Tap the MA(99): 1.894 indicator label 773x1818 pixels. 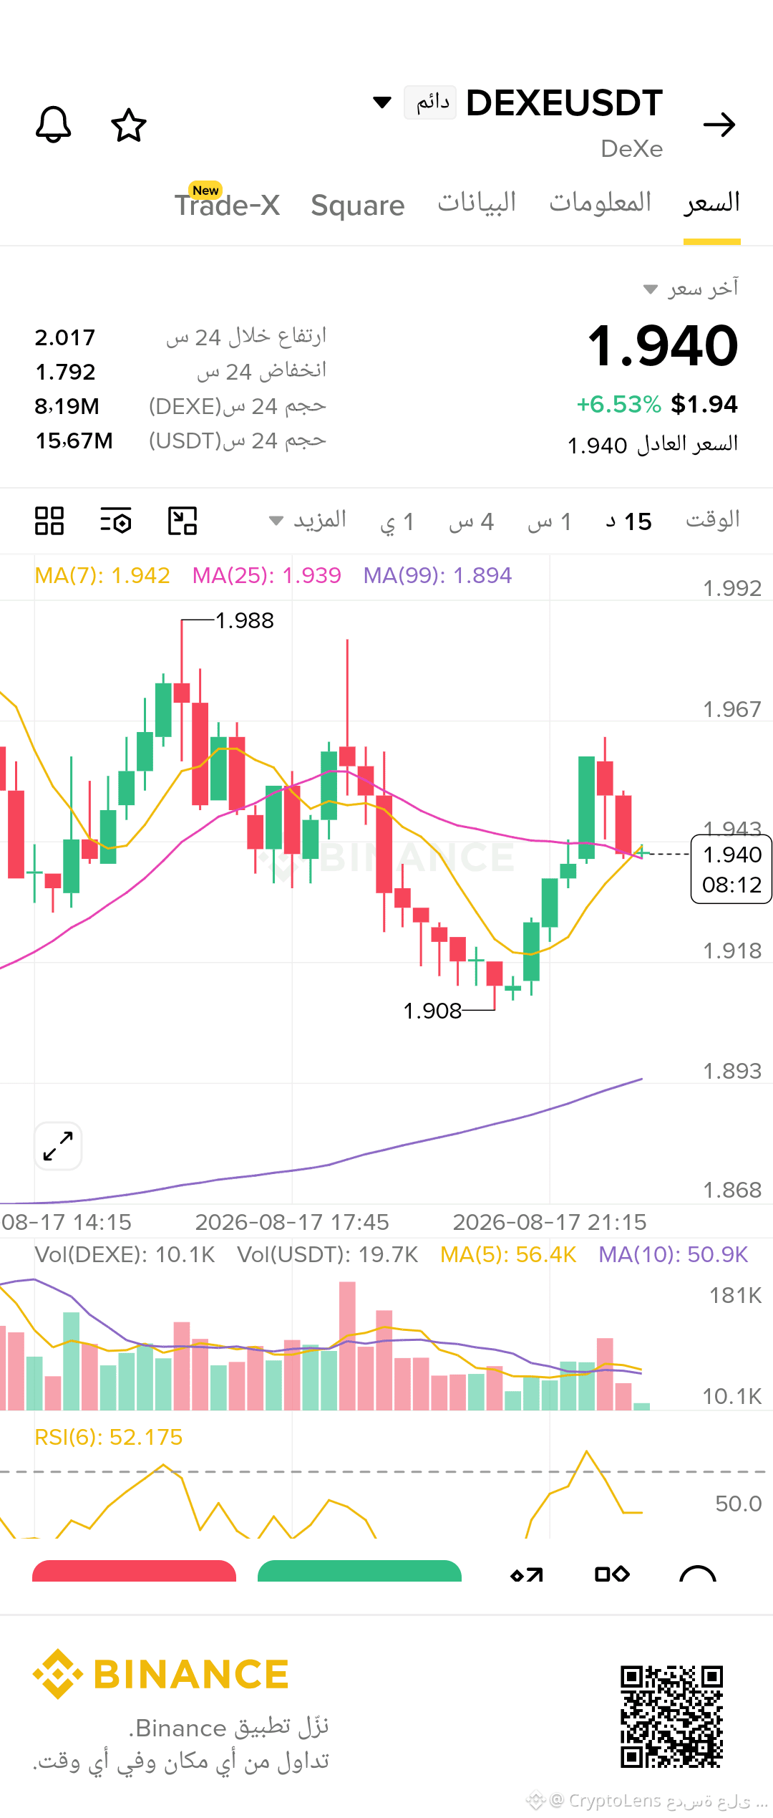437,575
